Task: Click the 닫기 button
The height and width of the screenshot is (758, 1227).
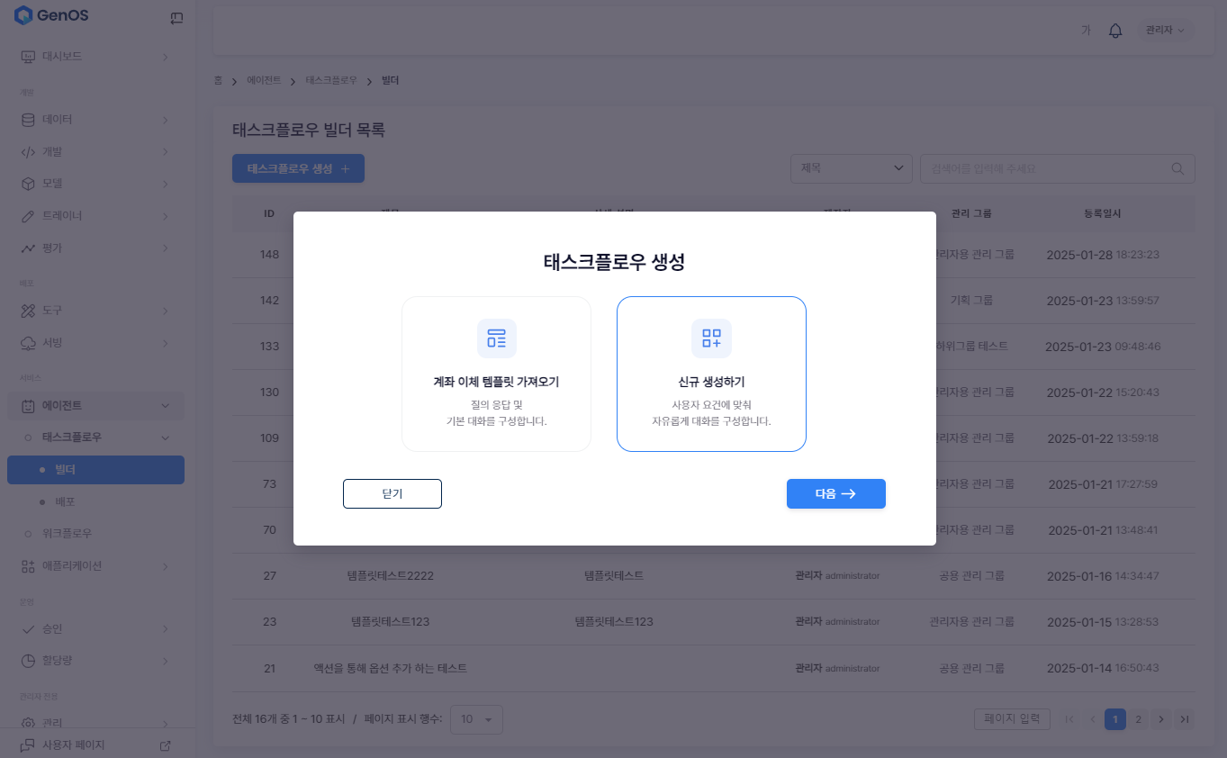Action: [392, 493]
